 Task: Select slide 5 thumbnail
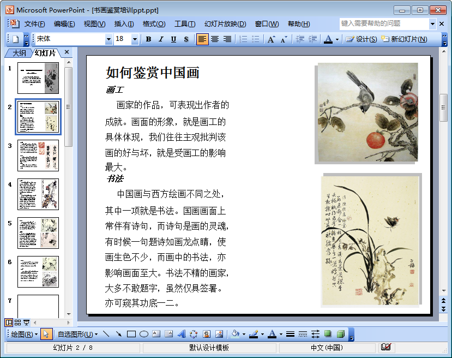tap(38, 233)
